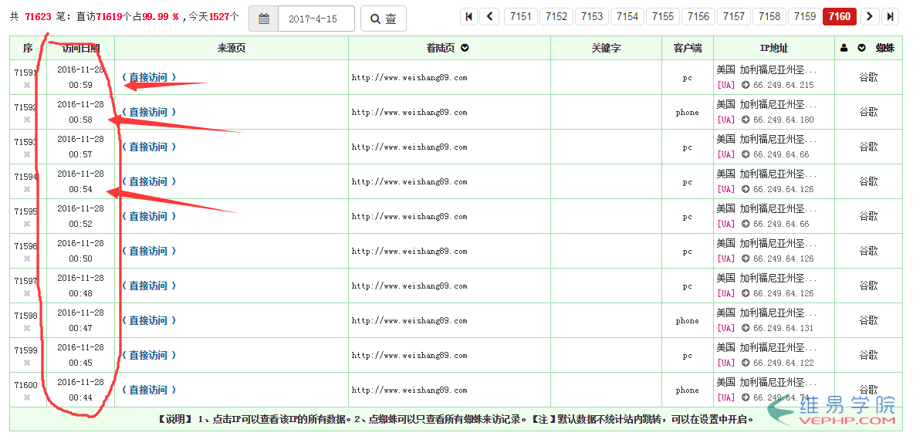This screenshot has height=436, width=913.
Task: Go to the next page arrow
Action: coord(869,16)
